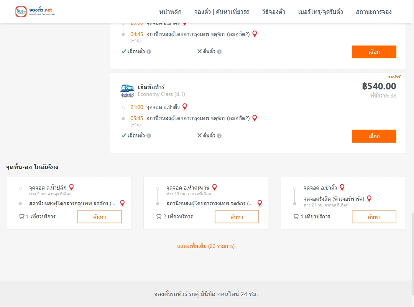Expand แสดงเพิ่มเติม (22 รายการ) list
Image resolution: width=414 pixels, height=307 pixels.
206,246
